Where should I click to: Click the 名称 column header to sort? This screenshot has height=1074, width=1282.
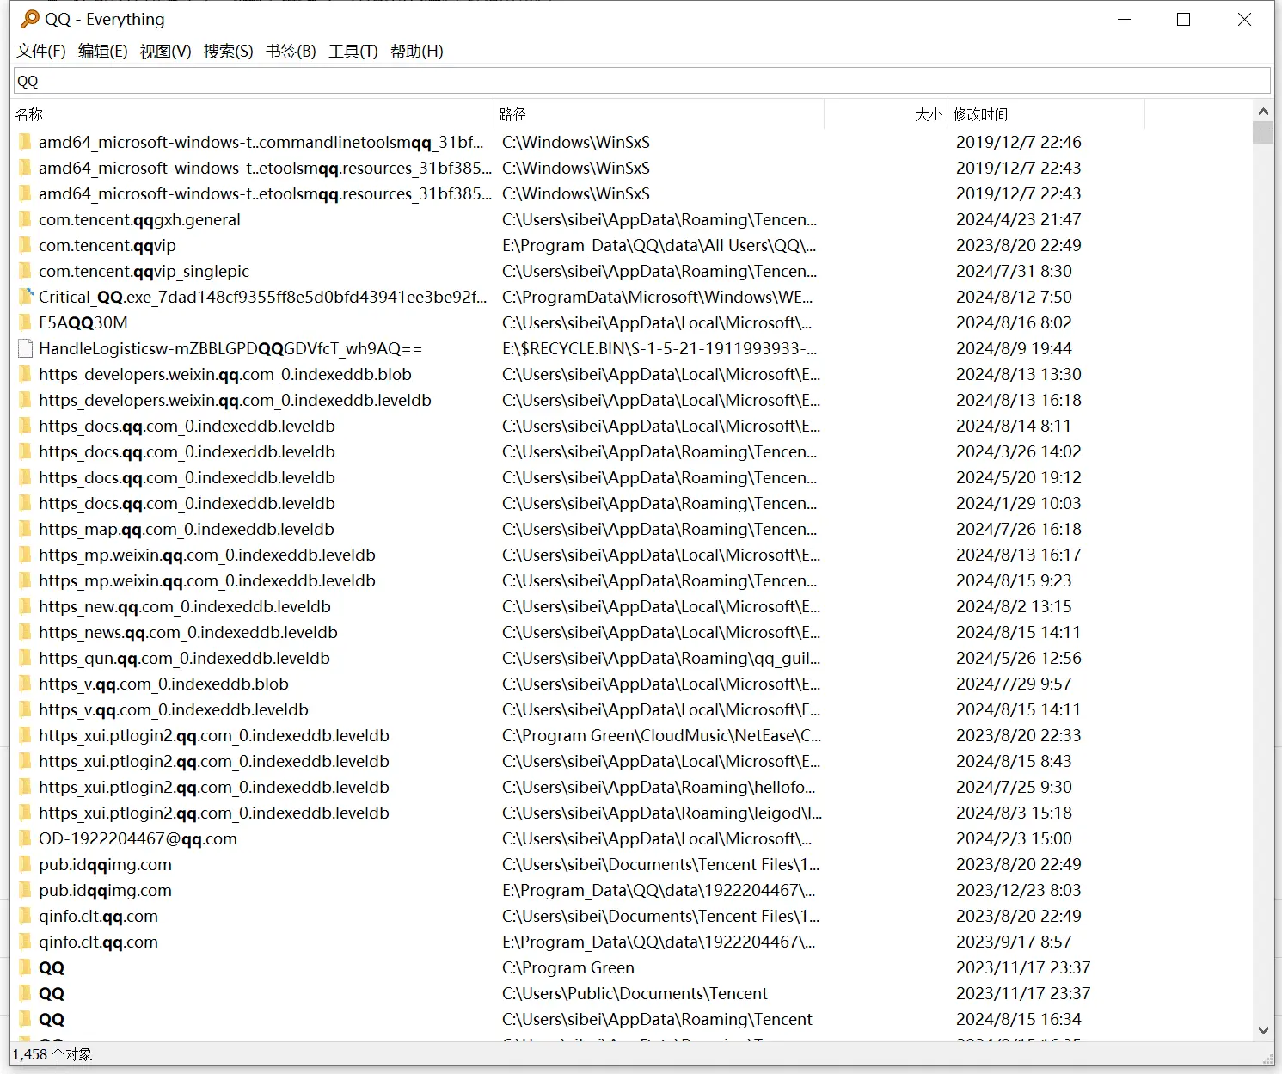pyautogui.click(x=29, y=114)
